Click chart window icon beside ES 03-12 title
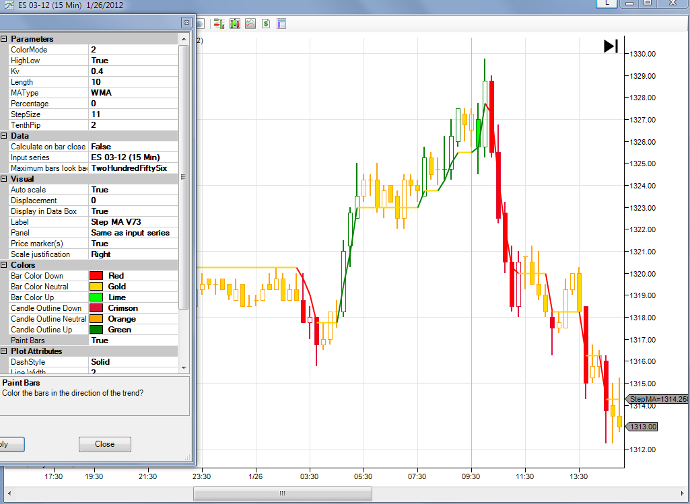This screenshot has height=504, width=690. (9, 5)
